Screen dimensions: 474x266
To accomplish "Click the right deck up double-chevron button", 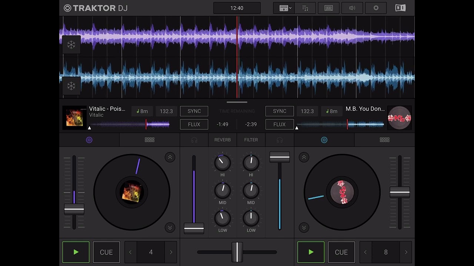I will click(x=304, y=157).
